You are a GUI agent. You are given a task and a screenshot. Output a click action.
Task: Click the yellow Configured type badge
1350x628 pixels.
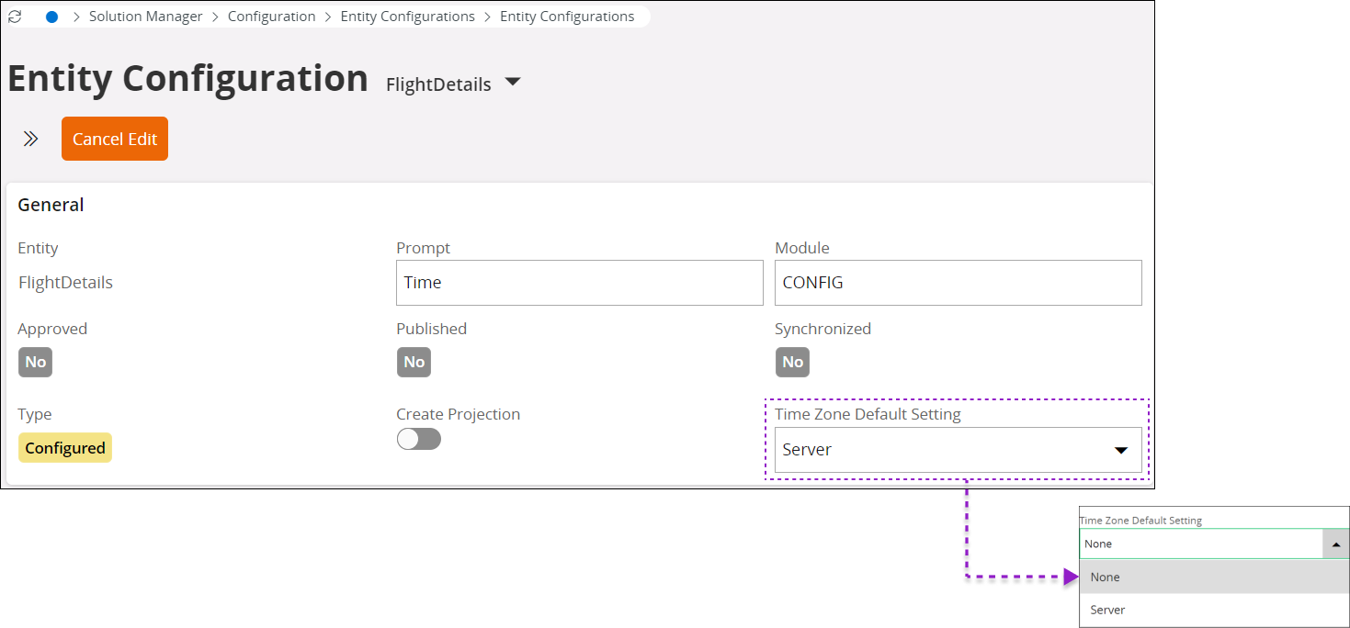[65, 448]
